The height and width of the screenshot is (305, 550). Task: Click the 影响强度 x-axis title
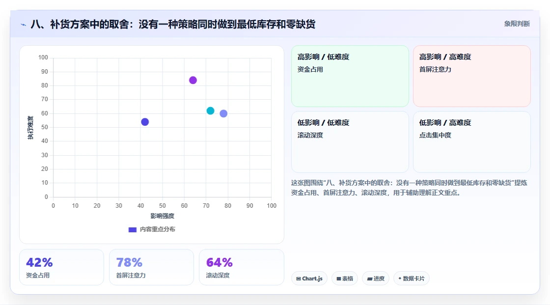click(x=163, y=216)
